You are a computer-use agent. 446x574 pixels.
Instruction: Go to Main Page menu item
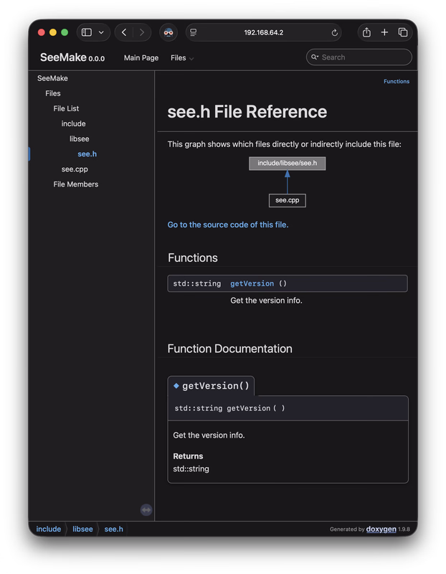pos(141,57)
